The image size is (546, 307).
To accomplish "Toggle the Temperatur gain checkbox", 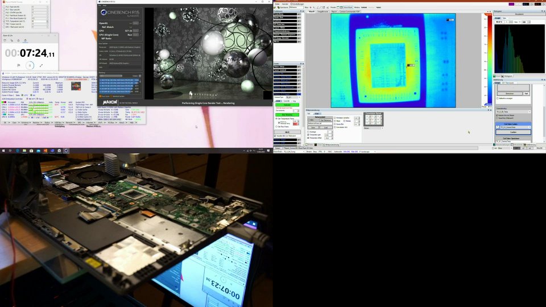I will click(308, 135).
